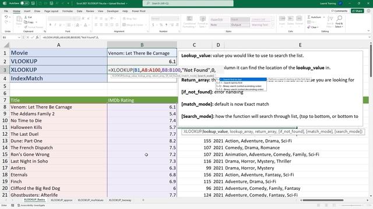Click the horizontal scrollbar thumb

(x=323, y=200)
